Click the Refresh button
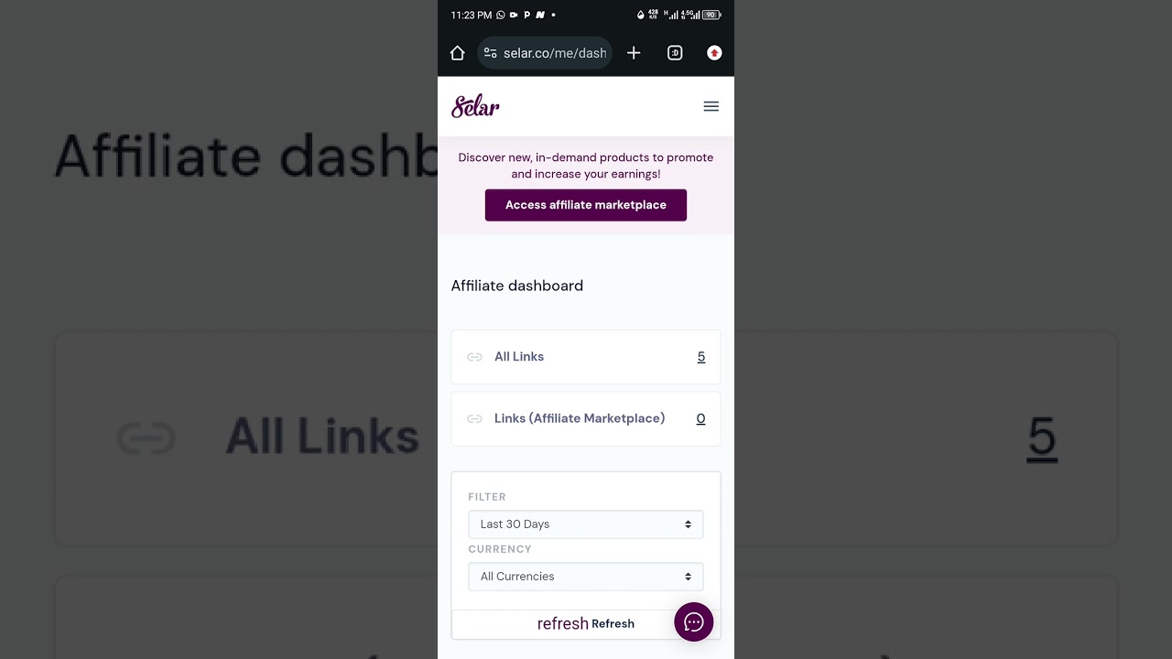 pos(586,624)
